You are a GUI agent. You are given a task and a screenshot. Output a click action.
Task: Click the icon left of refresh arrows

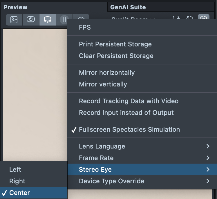(x=176, y=19)
